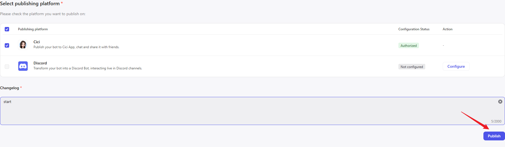Click the Configuration Status column header
This screenshot has width=505, height=147.
pyautogui.click(x=414, y=29)
